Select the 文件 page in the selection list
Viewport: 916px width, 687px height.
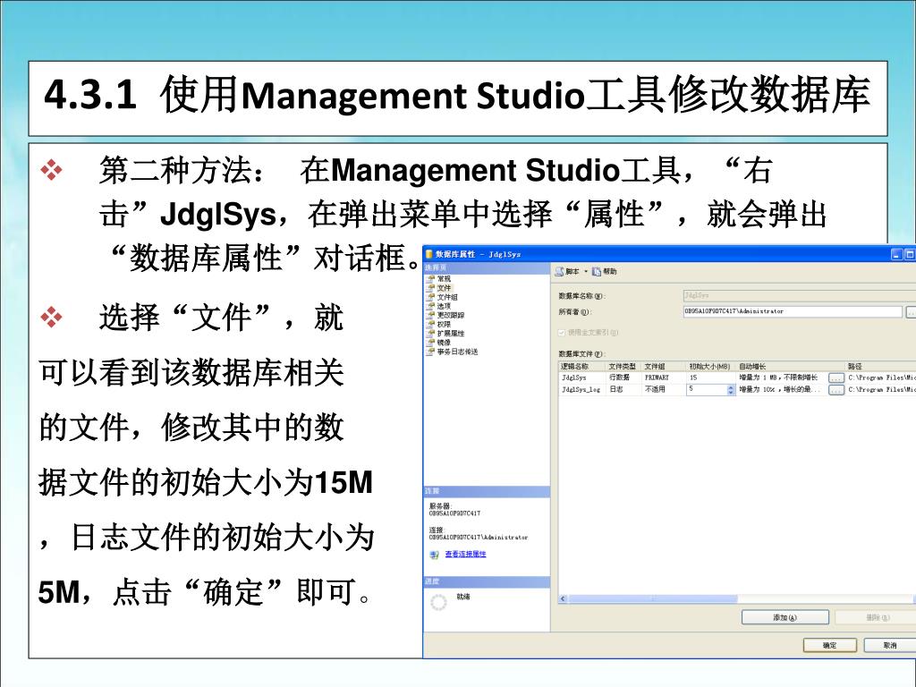click(x=444, y=287)
